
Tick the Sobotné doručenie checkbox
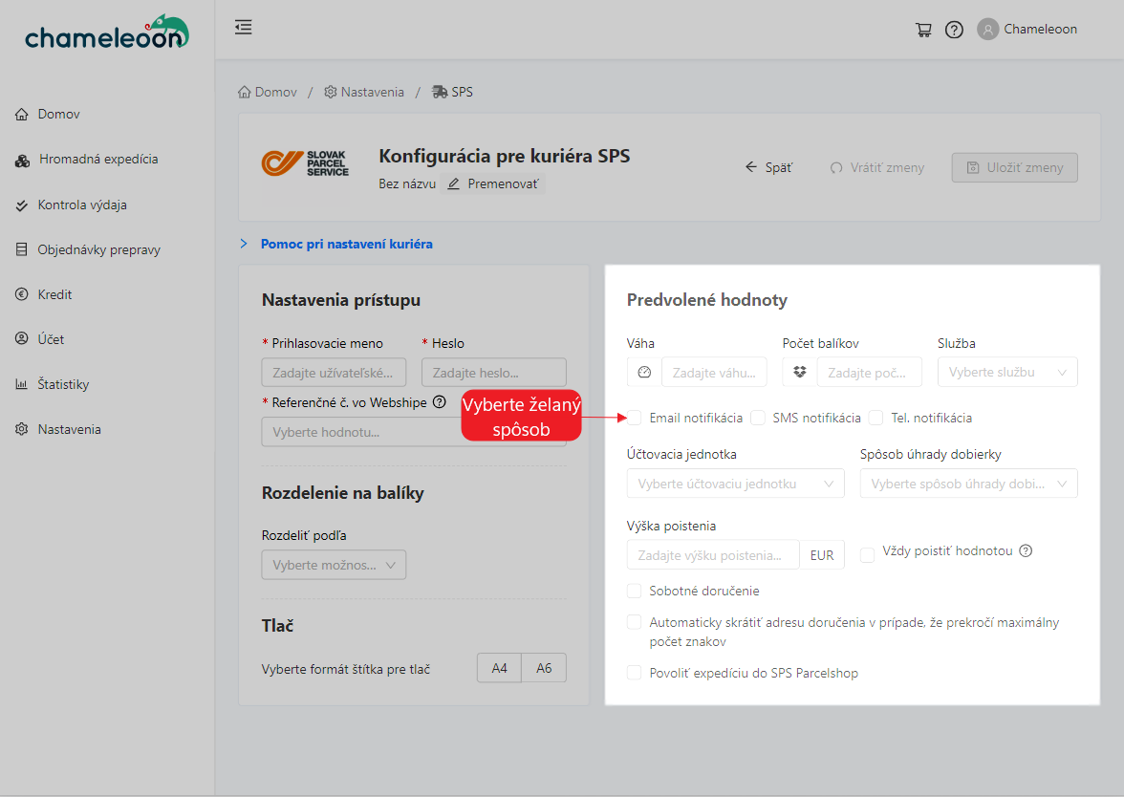635,592
